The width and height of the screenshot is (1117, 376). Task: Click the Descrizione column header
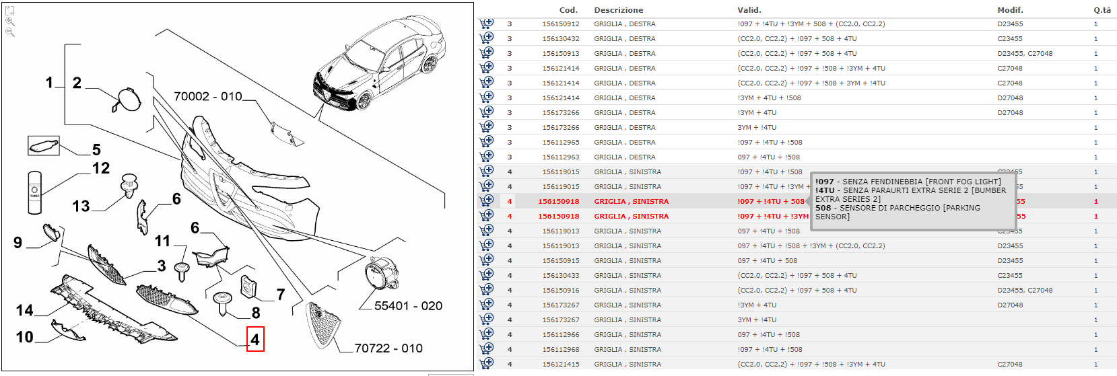(618, 10)
